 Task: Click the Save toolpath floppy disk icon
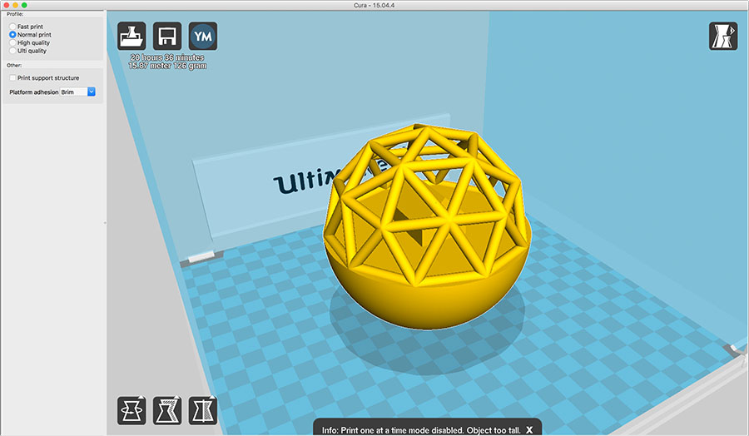pyautogui.click(x=167, y=36)
